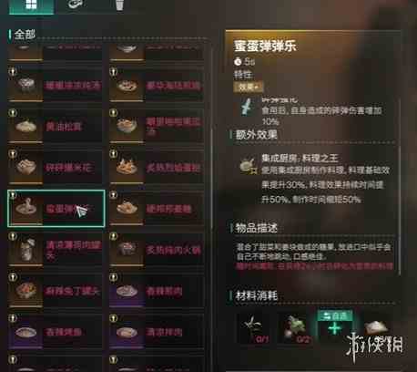This screenshot has height=372, width=417.
Task: Click the 自选 optional ingredient label
Action: coord(335,315)
